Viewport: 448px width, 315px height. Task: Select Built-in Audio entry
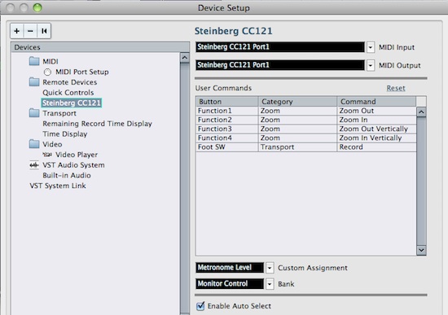pos(67,175)
